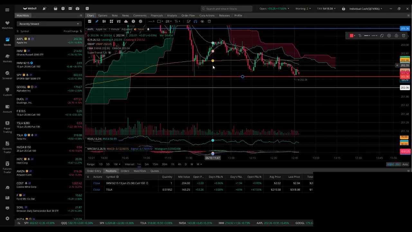412x232 pixels.
Task: Delete selected drawing via floating toolbar trash
Action: click(404, 36)
